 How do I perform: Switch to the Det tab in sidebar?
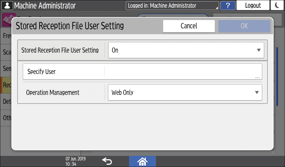point(6,102)
